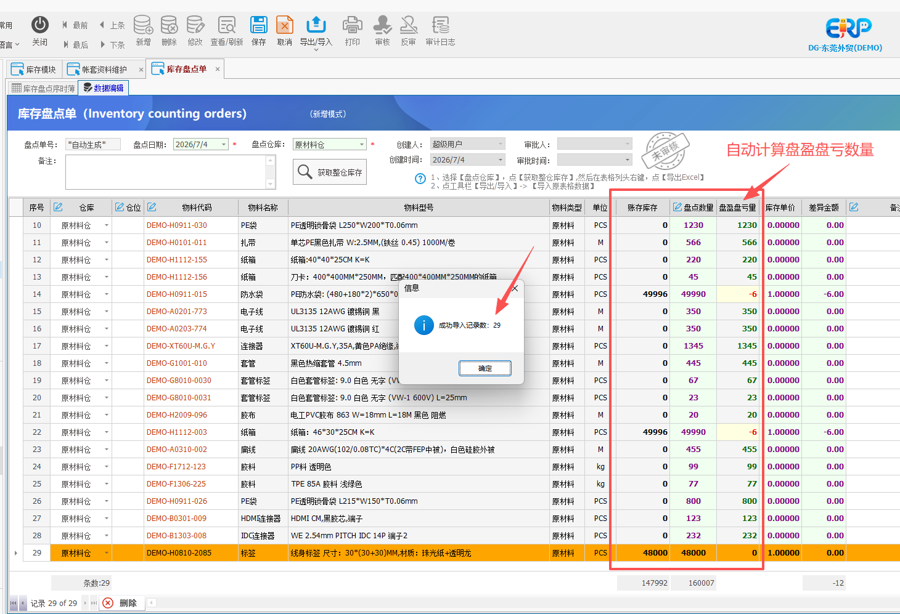Open the 创建时间 date dropdown
The image size is (900, 614).
tap(501, 160)
